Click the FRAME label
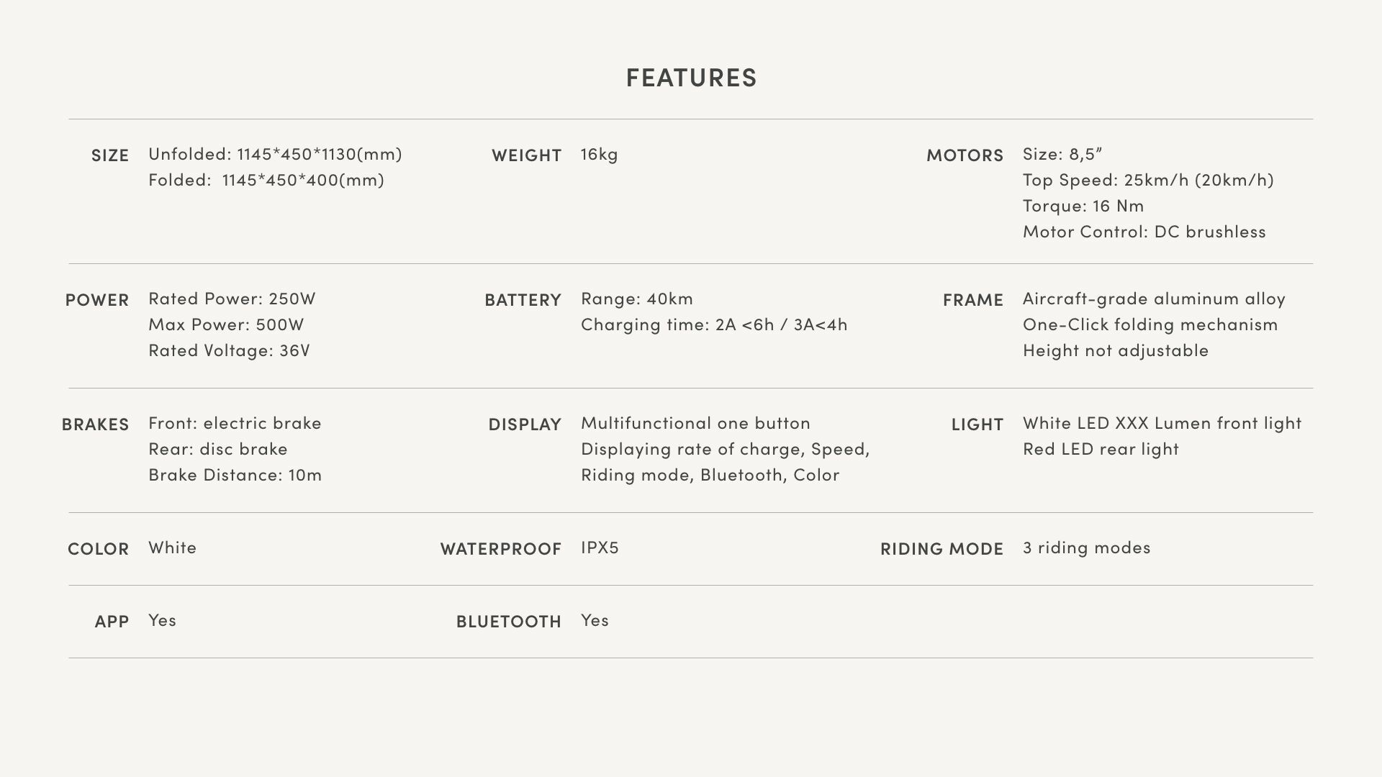This screenshot has height=777, width=1382. coord(972,300)
